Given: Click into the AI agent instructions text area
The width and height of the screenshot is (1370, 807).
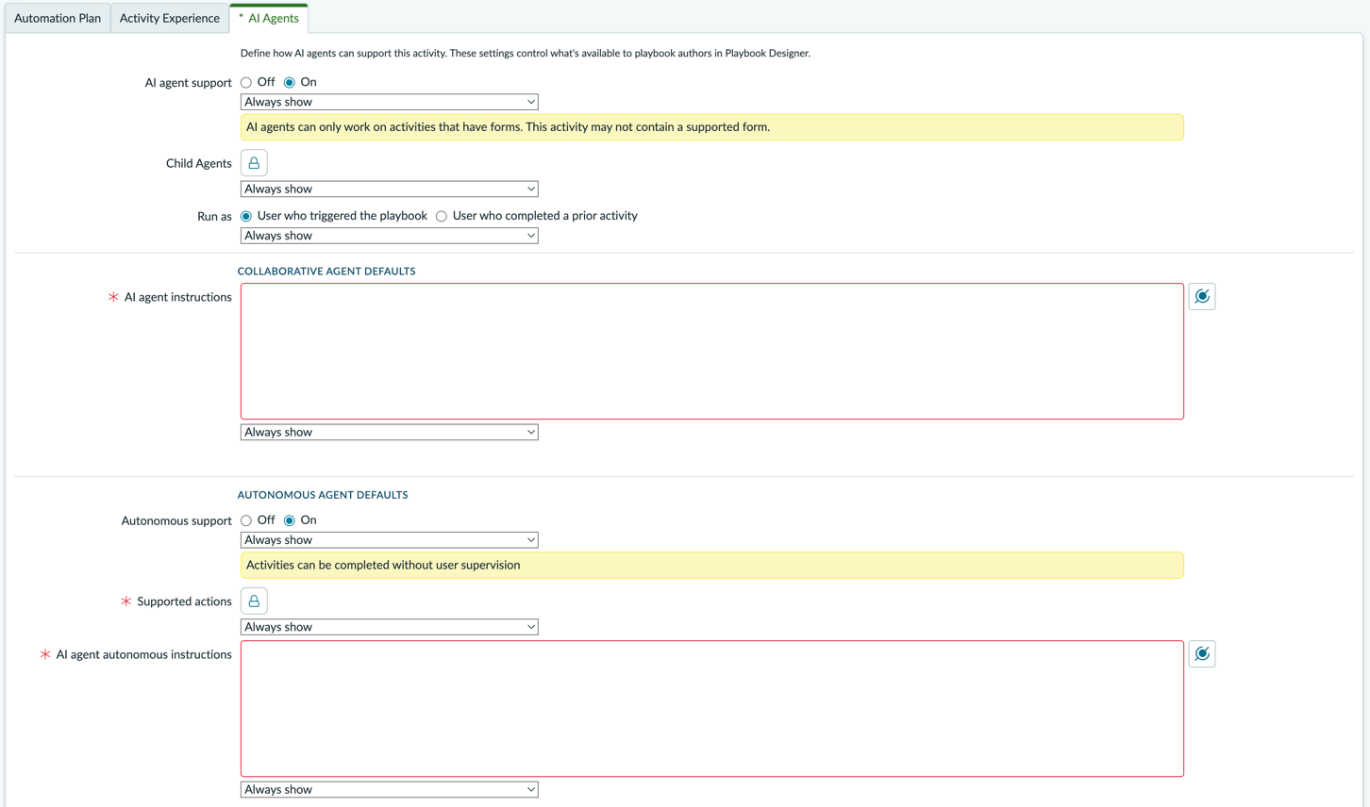Looking at the screenshot, I should coord(711,352).
